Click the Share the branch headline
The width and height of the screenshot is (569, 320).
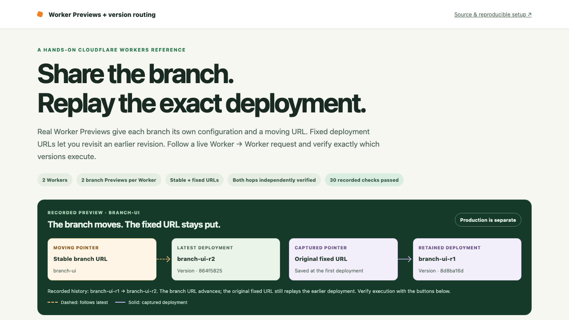coord(136,73)
